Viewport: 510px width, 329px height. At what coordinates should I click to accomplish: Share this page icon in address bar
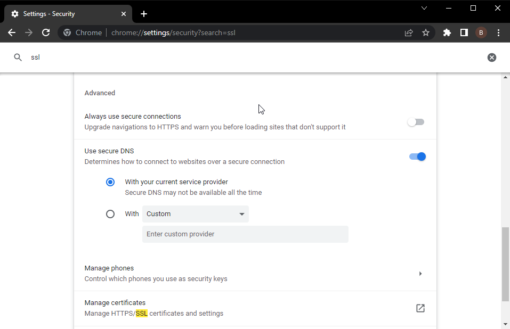[x=409, y=32]
